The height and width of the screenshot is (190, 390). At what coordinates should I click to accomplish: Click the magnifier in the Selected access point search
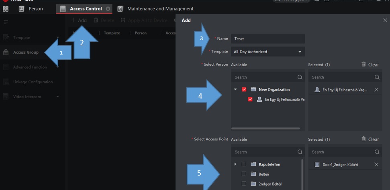click(x=377, y=152)
